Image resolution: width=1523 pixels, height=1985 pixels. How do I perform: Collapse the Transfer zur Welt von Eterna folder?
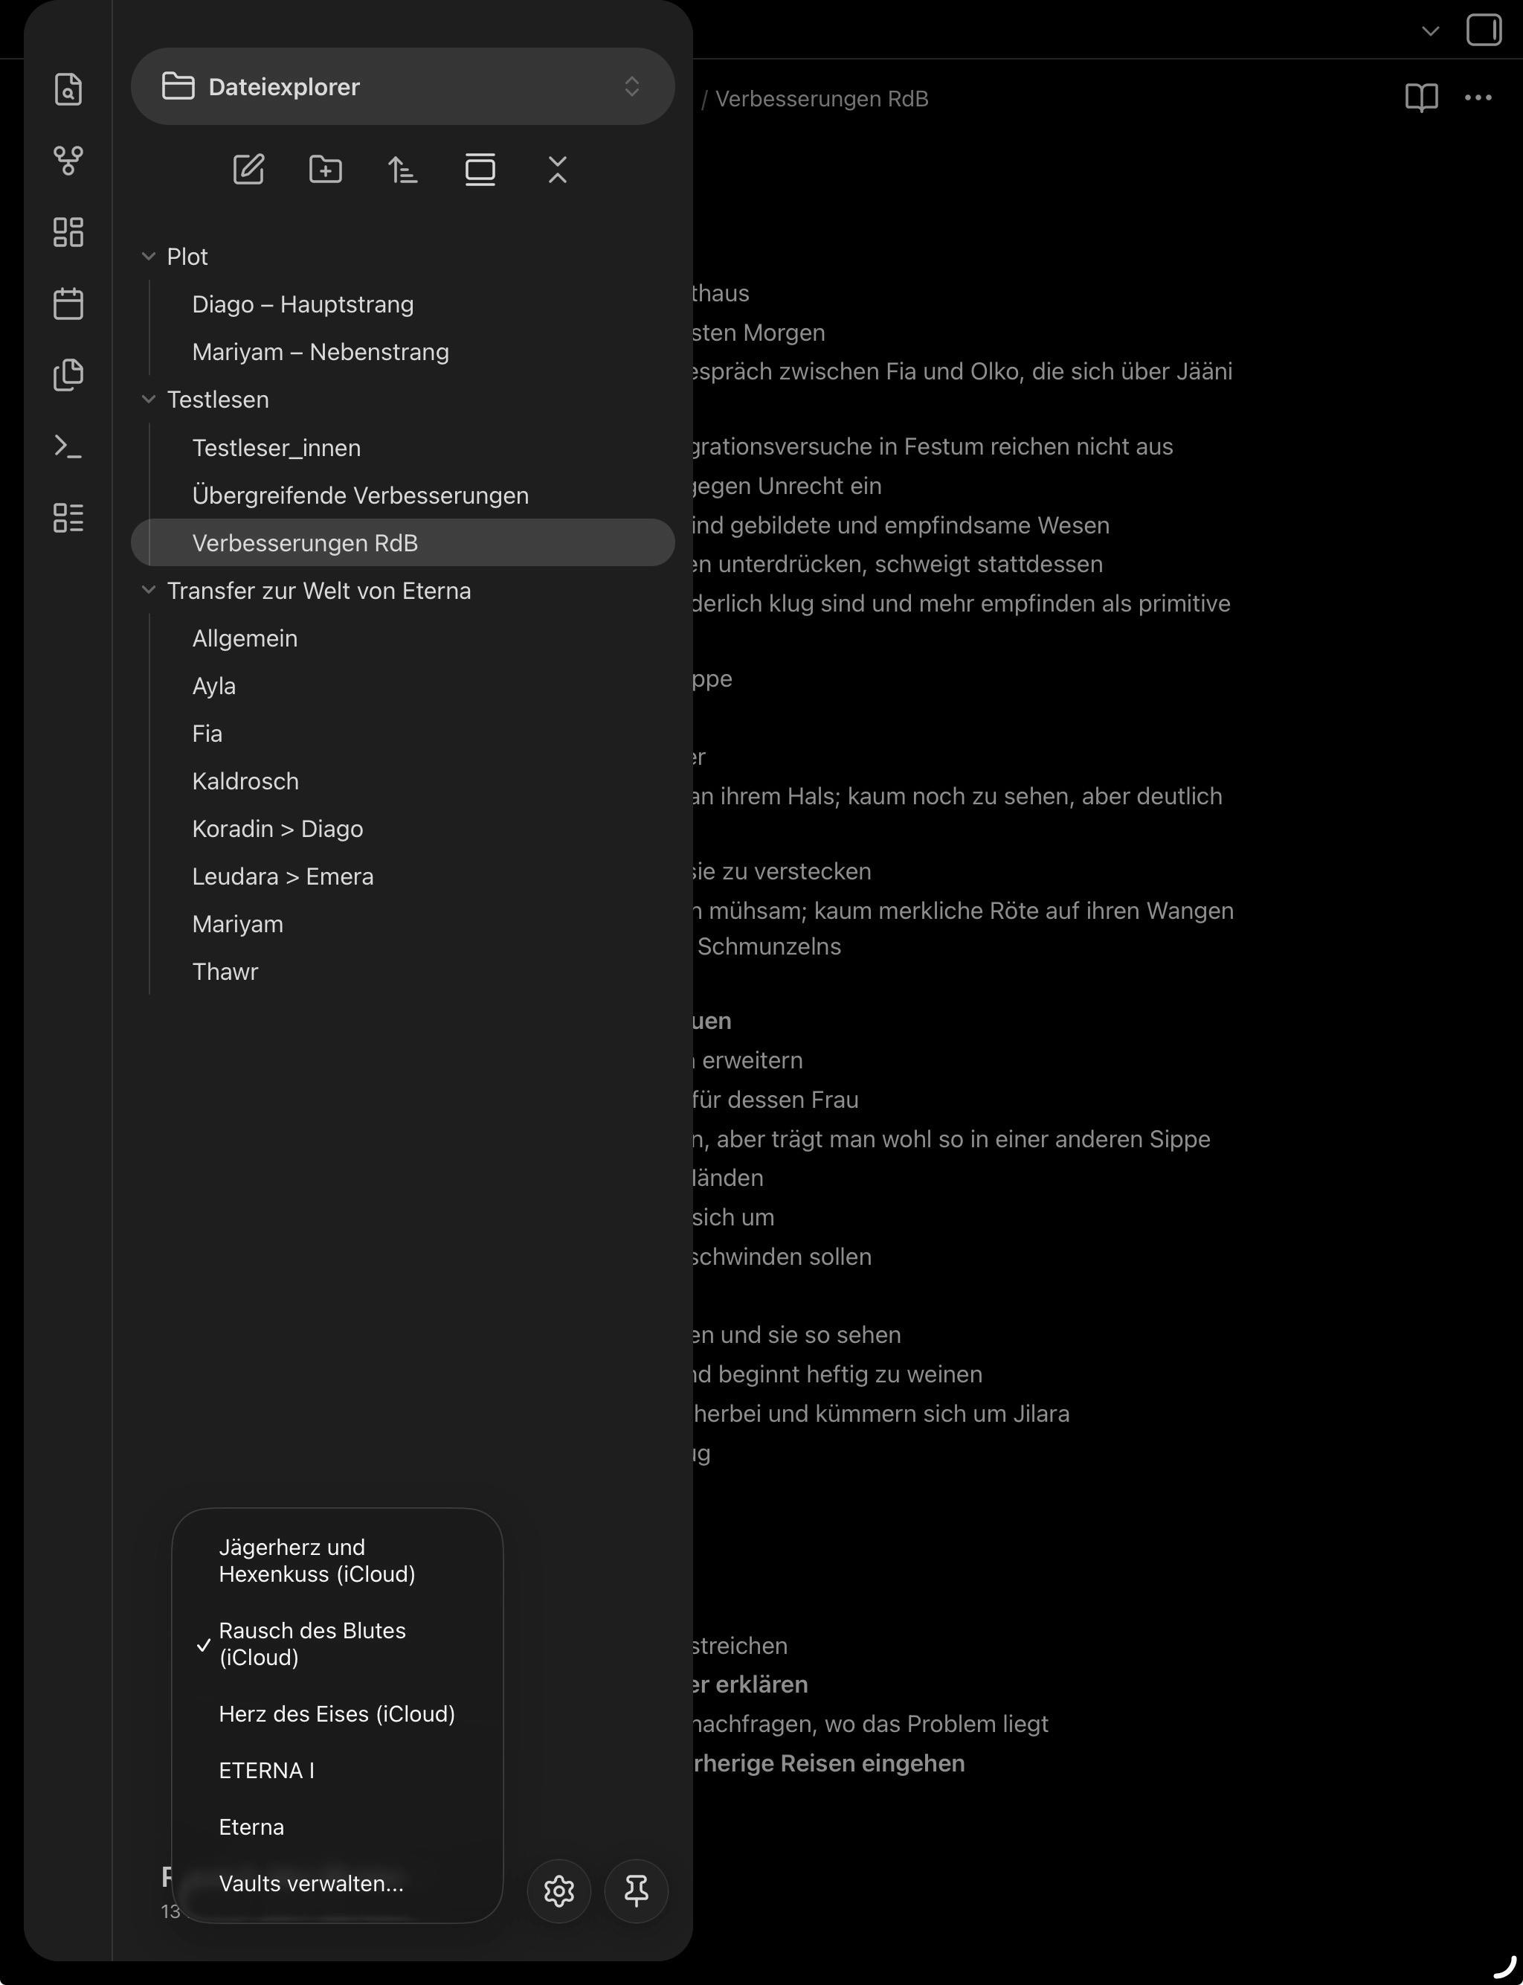tap(149, 590)
